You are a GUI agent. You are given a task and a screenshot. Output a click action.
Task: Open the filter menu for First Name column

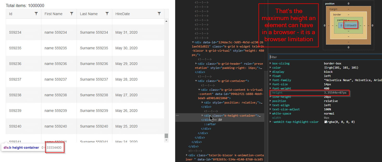click(x=72, y=14)
